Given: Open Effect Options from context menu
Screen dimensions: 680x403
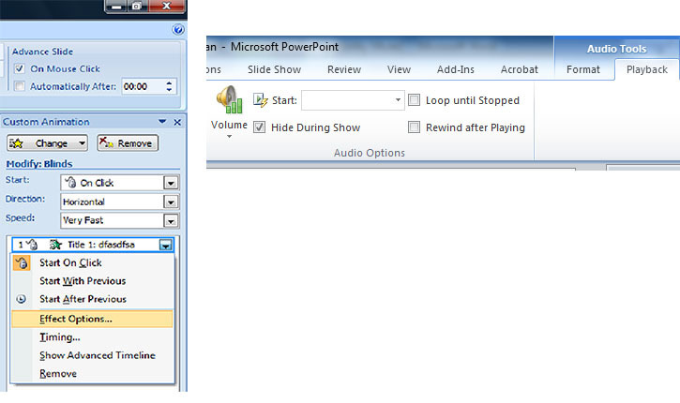Looking at the screenshot, I should (x=92, y=319).
